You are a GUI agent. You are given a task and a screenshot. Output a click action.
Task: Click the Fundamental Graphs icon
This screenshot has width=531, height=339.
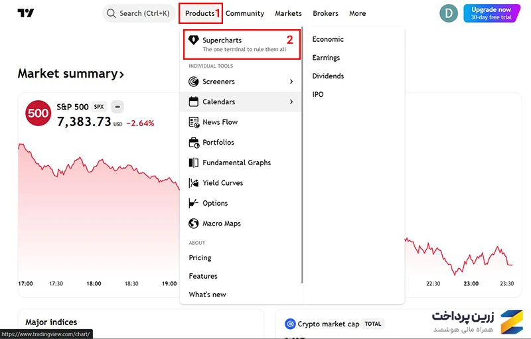[x=193, y=163]
